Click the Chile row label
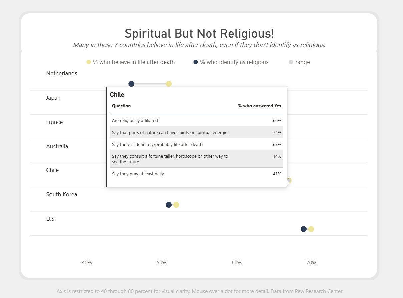 click(x=52, y=170)
